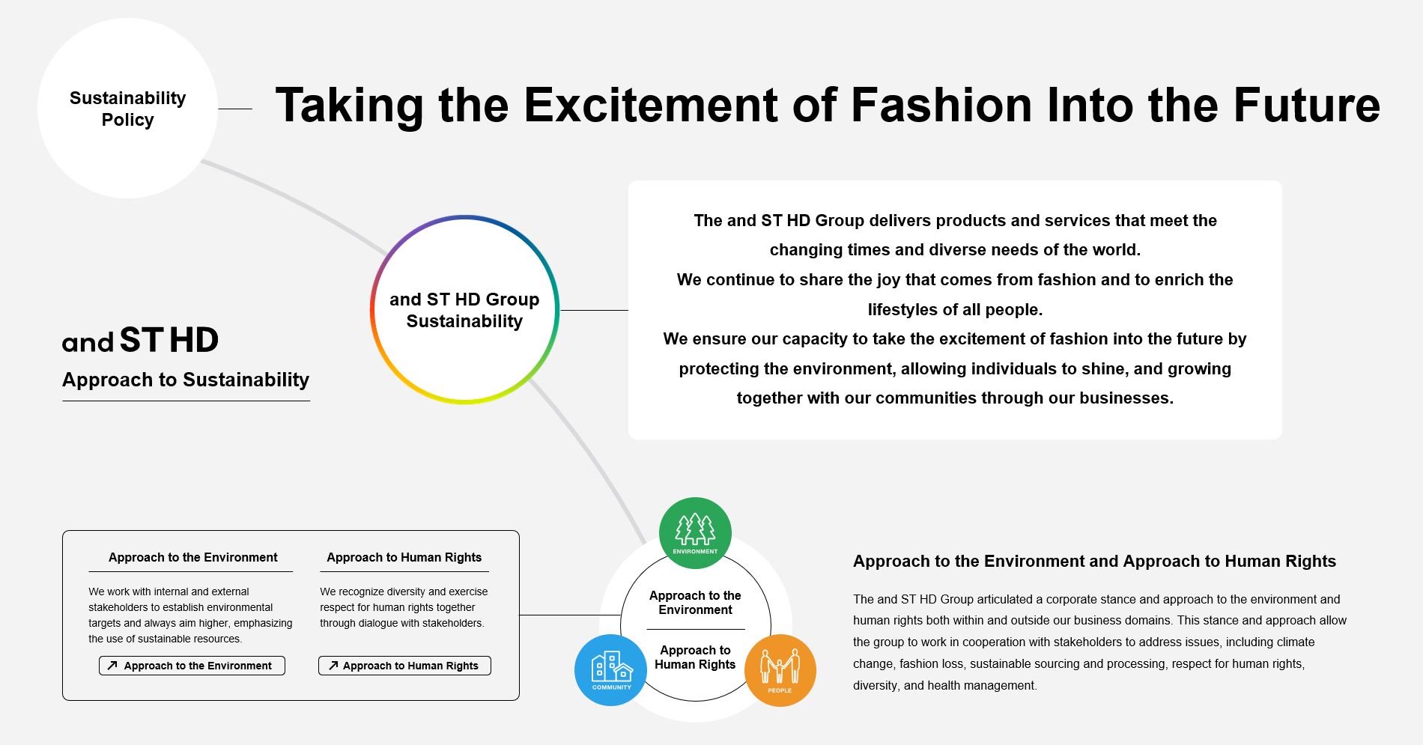Click the and ST HD logo

tap(140, 341)
